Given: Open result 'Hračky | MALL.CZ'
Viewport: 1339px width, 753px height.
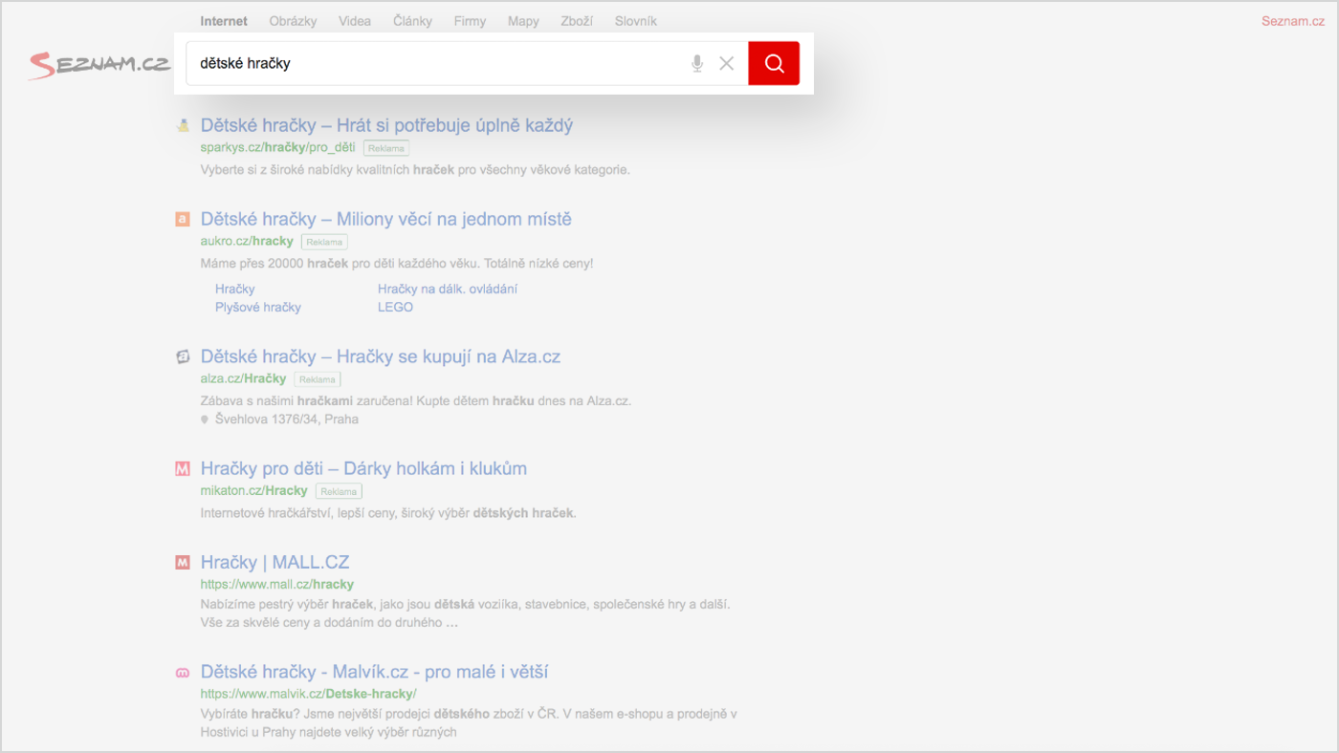Looking at the screenshot, I should click(x=274, y=562).
